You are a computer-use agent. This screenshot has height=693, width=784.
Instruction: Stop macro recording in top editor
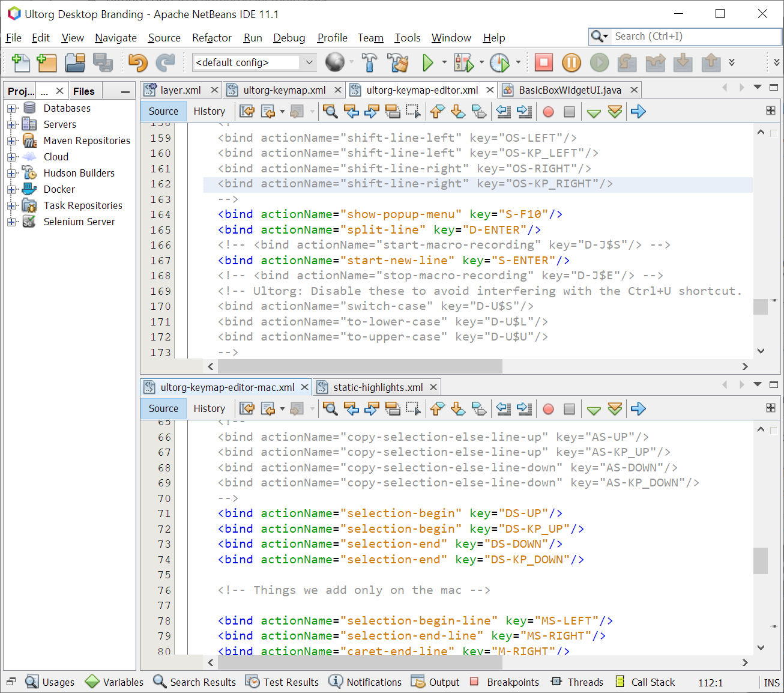click(x=569, y=112)
